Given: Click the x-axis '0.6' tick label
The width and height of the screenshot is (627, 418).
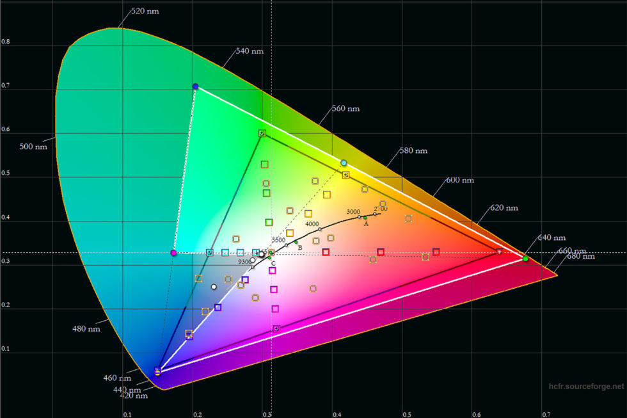Looking at the screenshot, I should coord(476,414).
